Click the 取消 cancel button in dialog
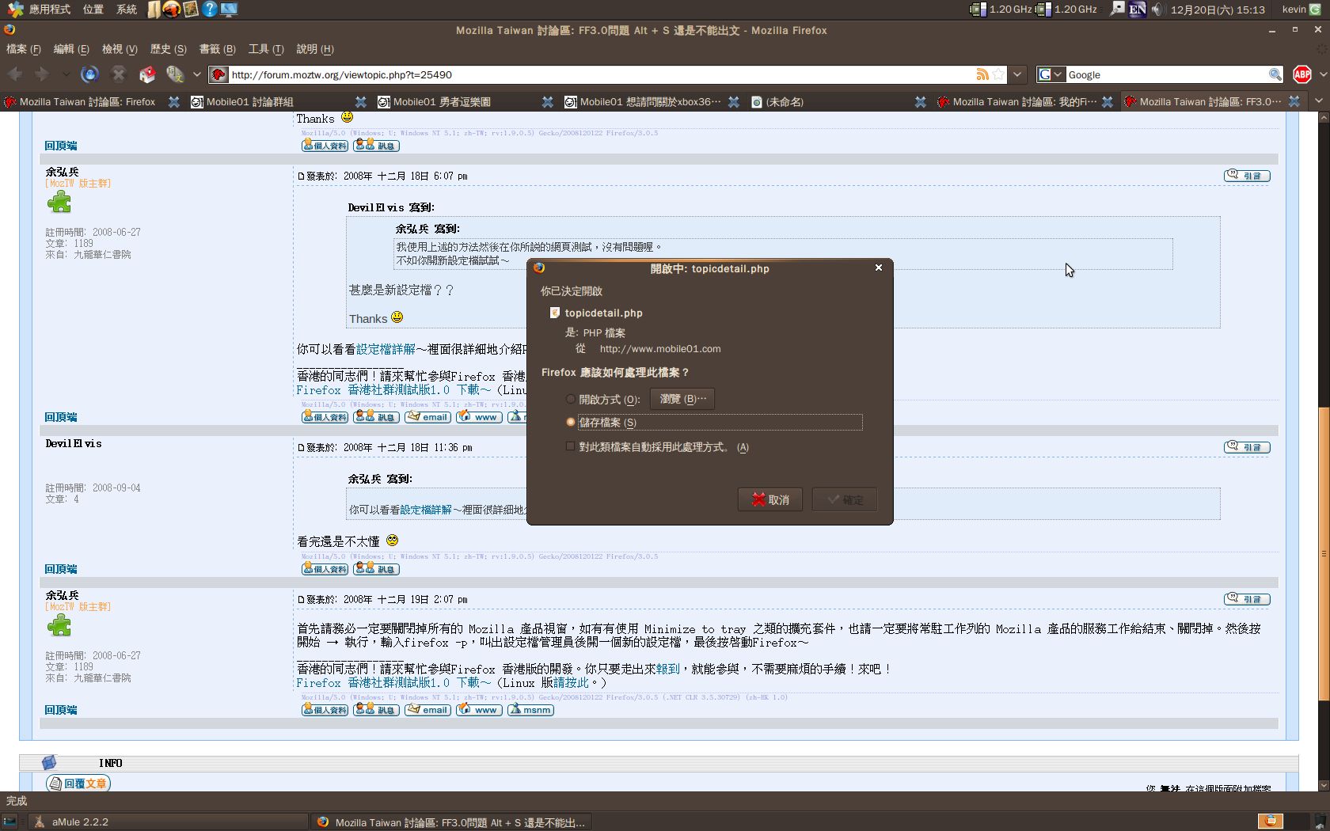1330x831 pixels. [770, 499]
